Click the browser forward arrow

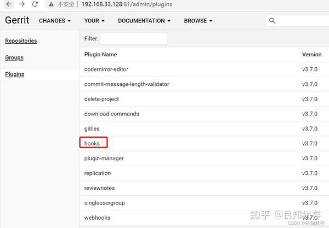pos(22,4)
